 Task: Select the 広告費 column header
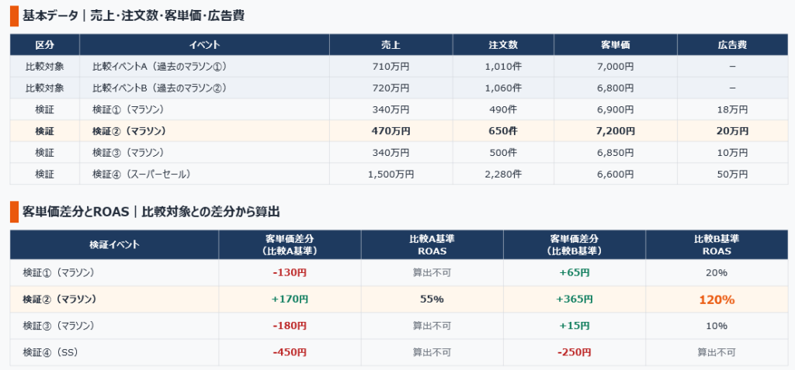[x=732, y=45]
